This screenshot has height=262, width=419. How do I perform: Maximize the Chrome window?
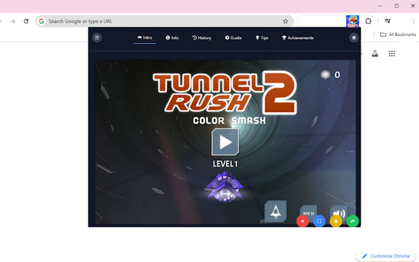coord(396,6)
